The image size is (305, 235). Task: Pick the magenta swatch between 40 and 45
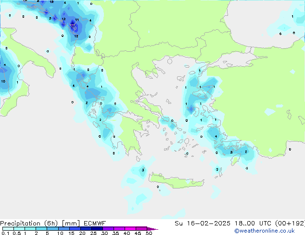(x=132, y=229)
